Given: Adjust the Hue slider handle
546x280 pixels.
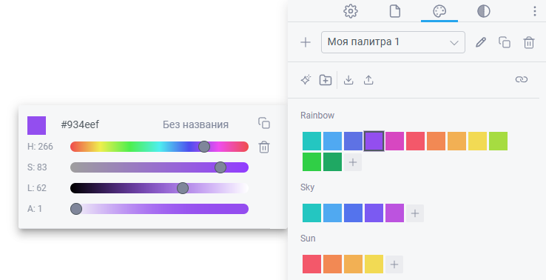Looking at the screenshot, I should (204, 147).
